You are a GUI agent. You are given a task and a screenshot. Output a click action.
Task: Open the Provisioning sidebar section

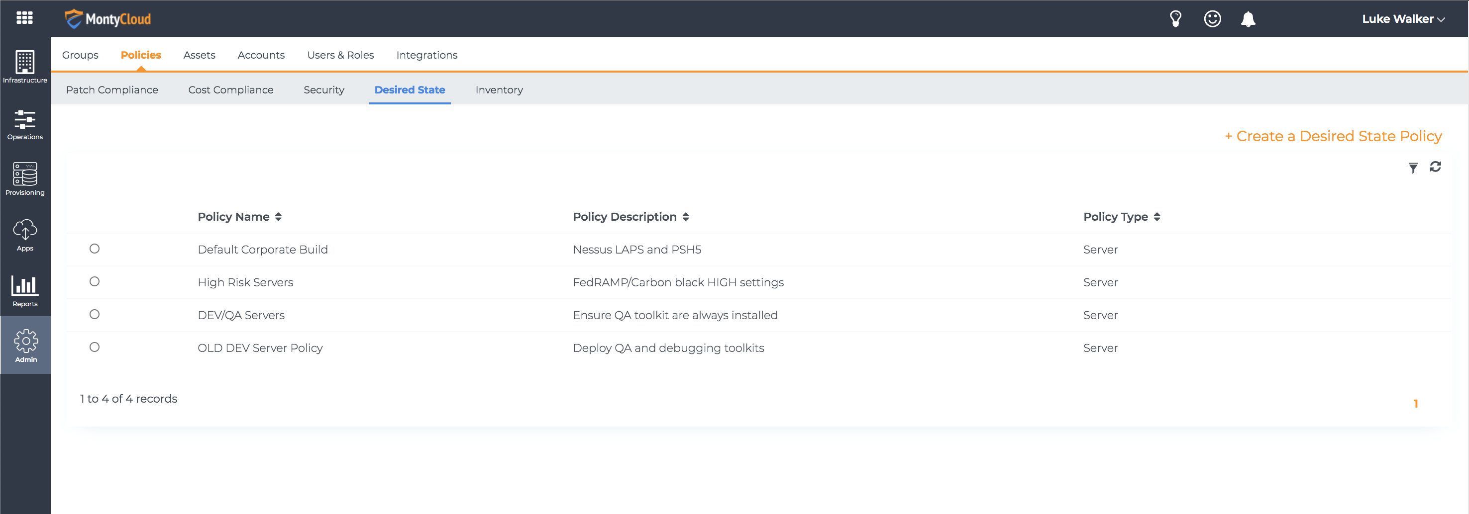pos(25,179)
